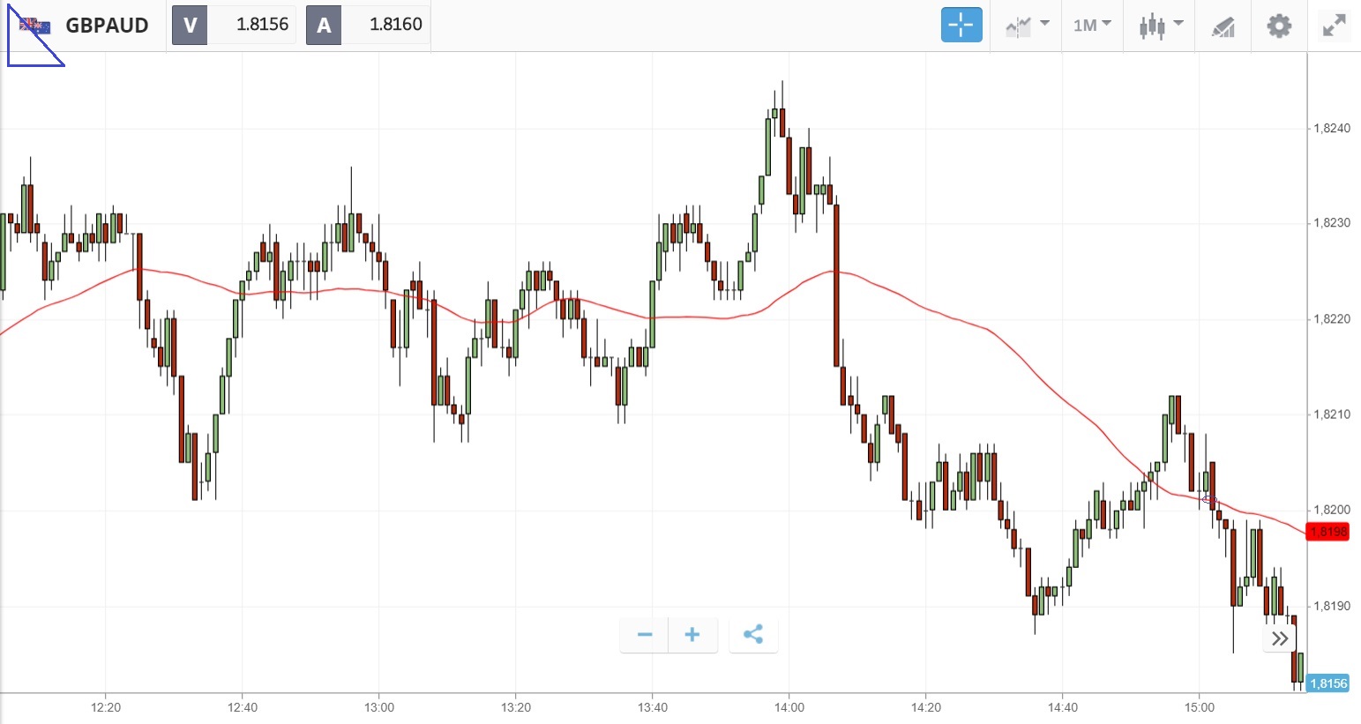This screenshot has height=724, width=1361.
Task: Click the 1,8240 price axis label
Action: point(1331,129)
